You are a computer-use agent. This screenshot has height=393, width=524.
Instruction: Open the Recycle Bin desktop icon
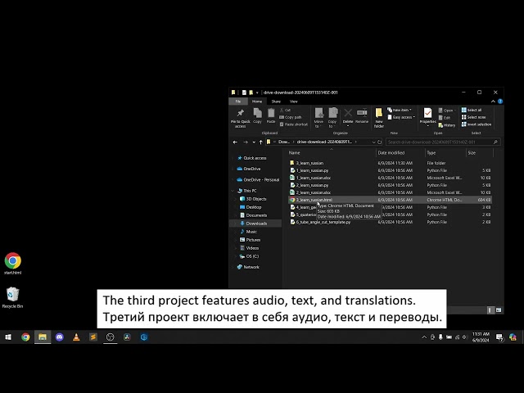coord(13,297)
